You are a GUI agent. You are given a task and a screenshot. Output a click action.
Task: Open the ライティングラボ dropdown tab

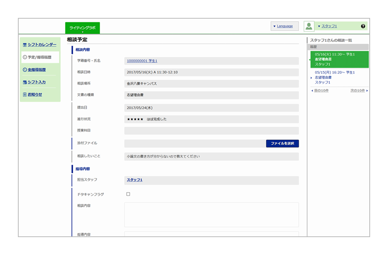tap(82, 28)
